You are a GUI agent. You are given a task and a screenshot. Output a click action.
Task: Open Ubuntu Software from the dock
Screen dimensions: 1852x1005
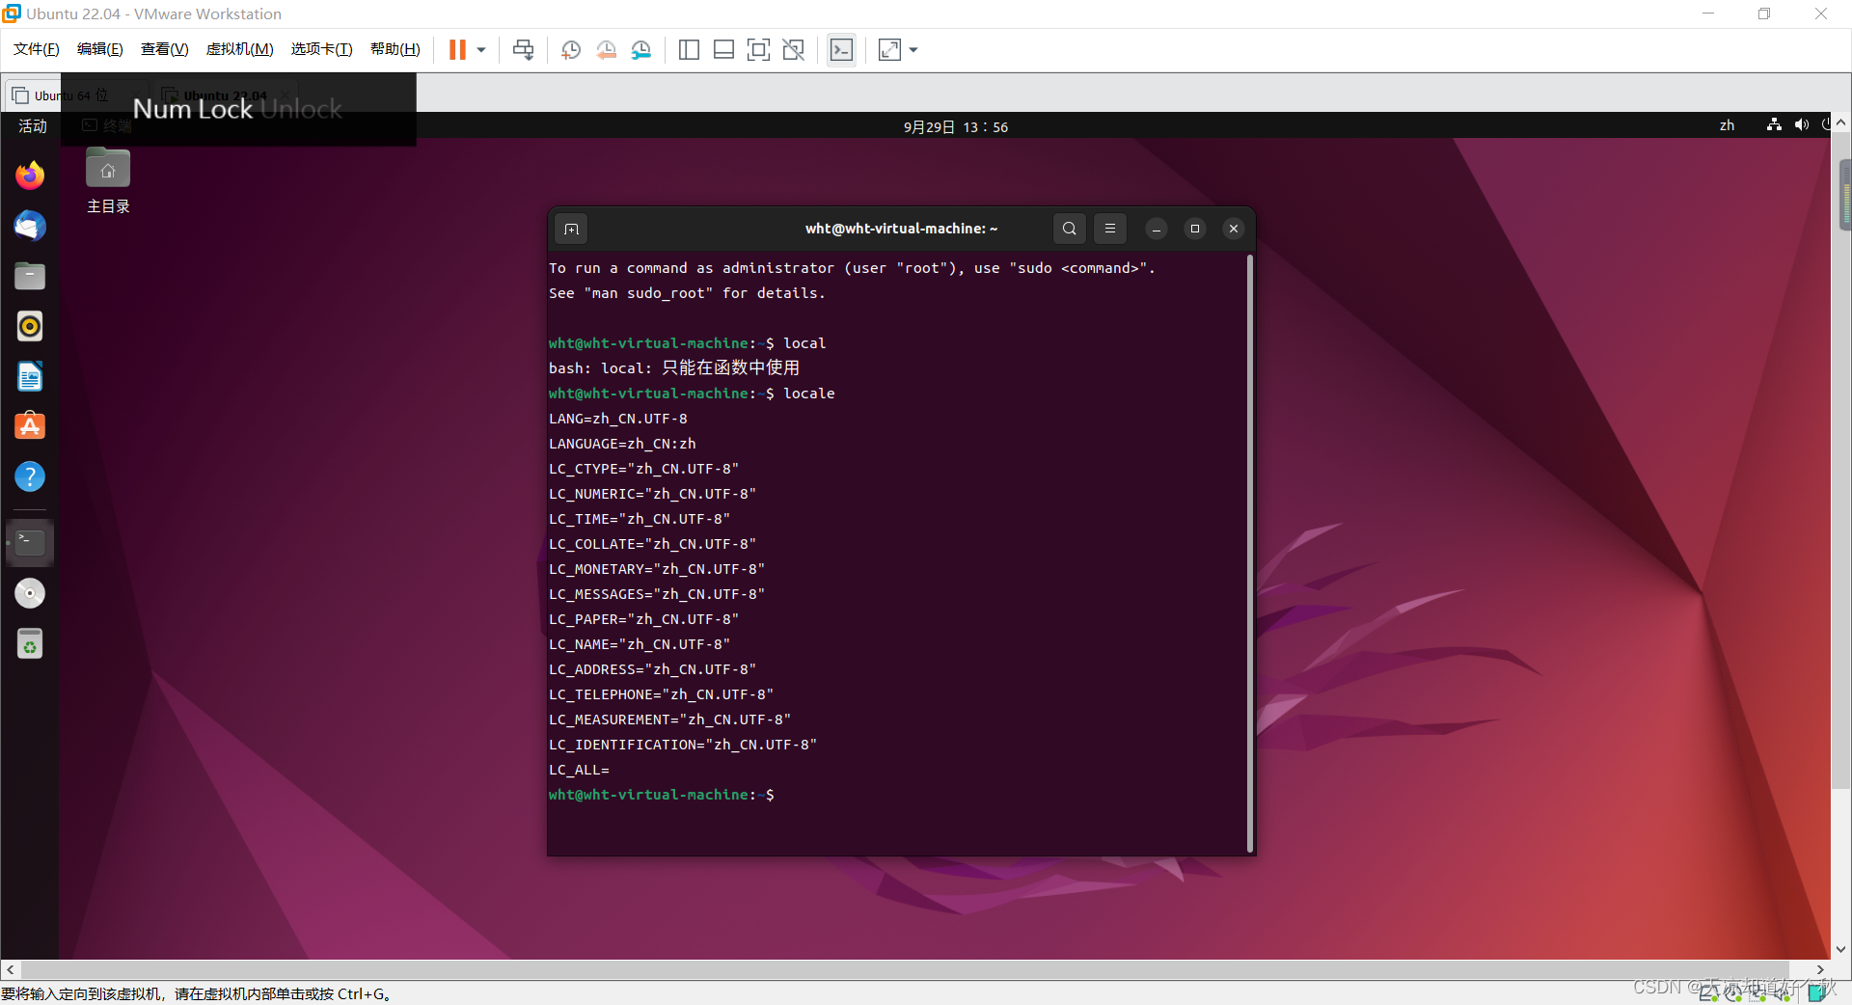(x=30, y=426)
